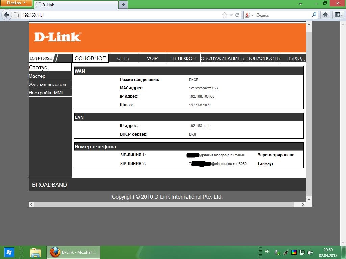Click the horizontal scrollbar right arrow

tap(303, 204)
